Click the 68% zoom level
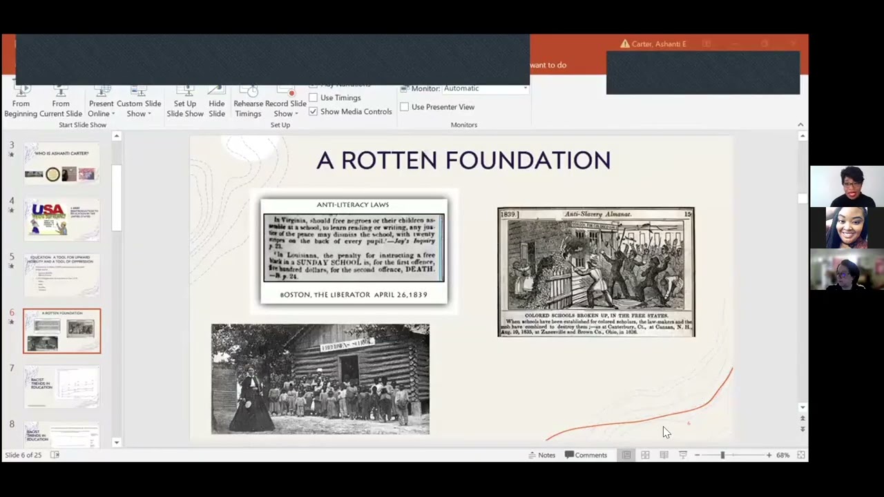This screenshot has height=497, width=884. 782,455
